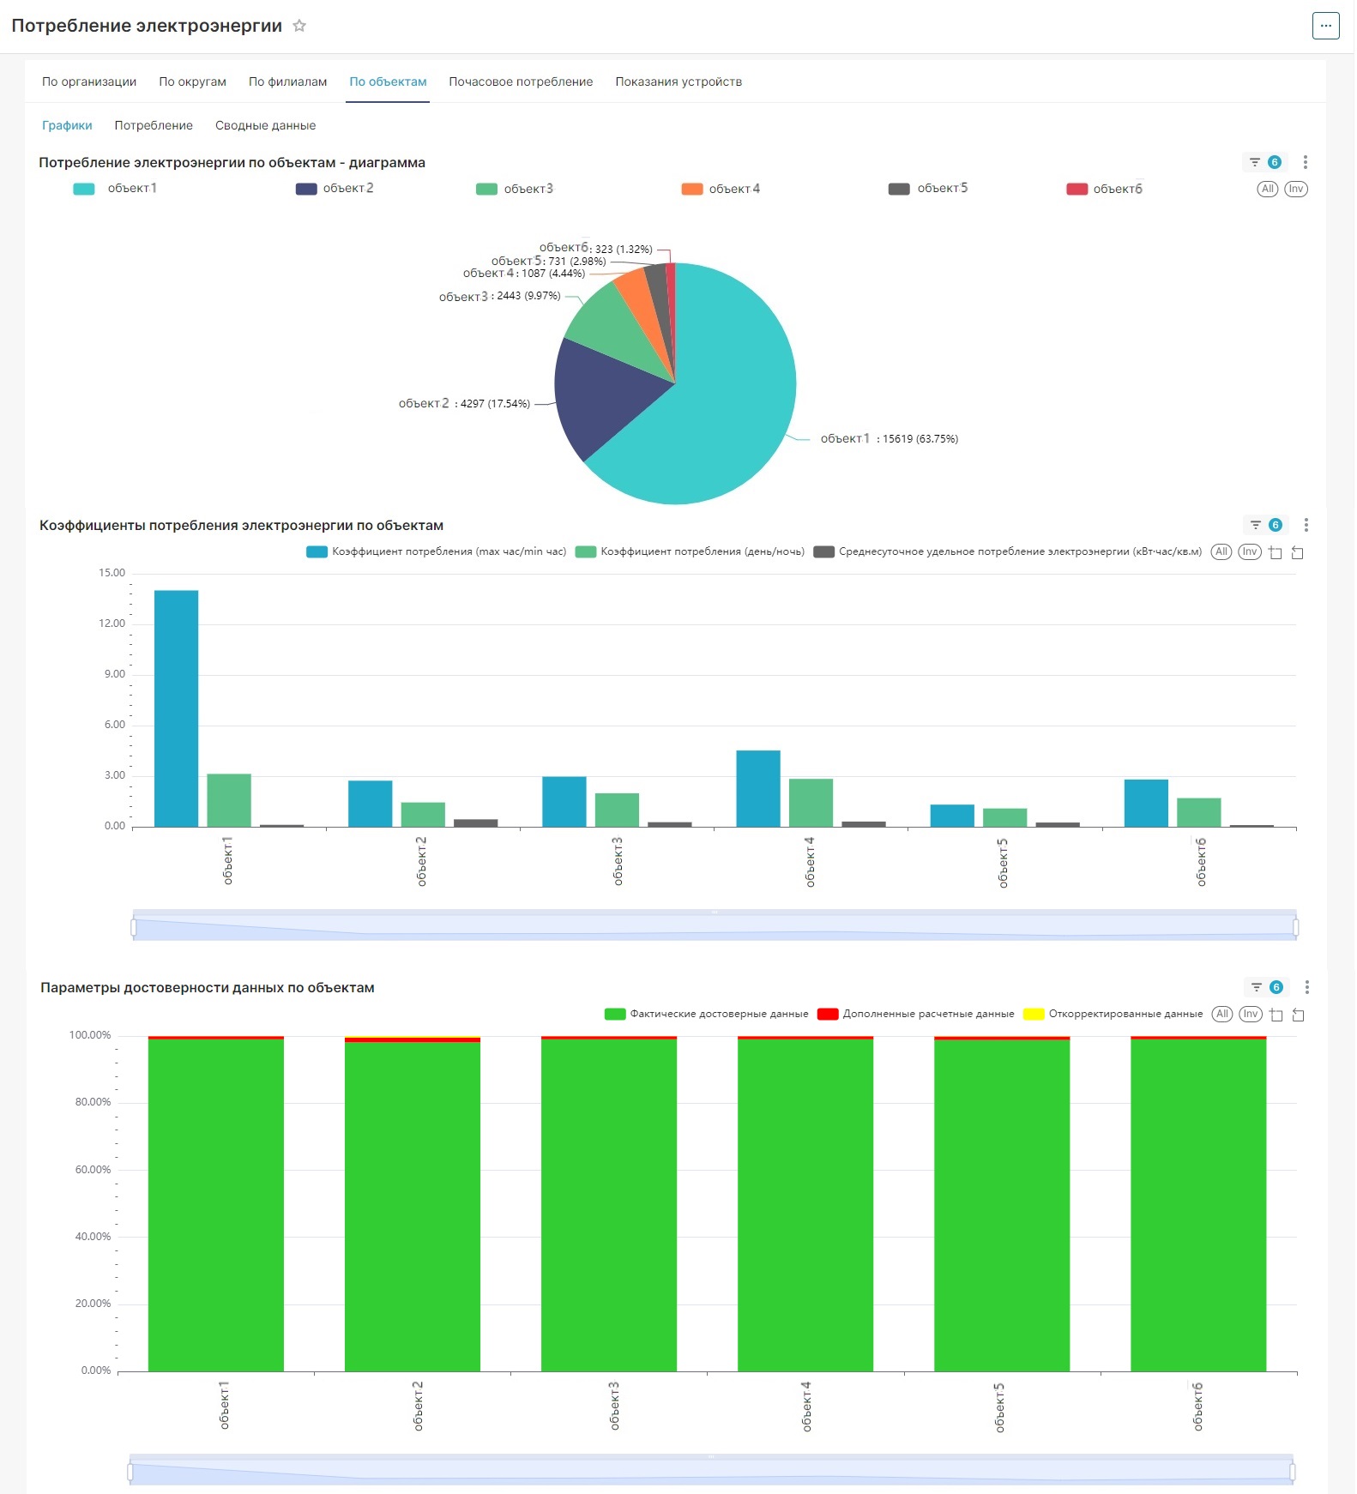Click the pie label объект4: 1087 (4.44%)

pos(524,274)
